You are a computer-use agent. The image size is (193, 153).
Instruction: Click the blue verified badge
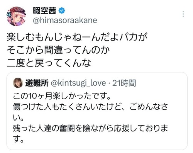(62, 10)
